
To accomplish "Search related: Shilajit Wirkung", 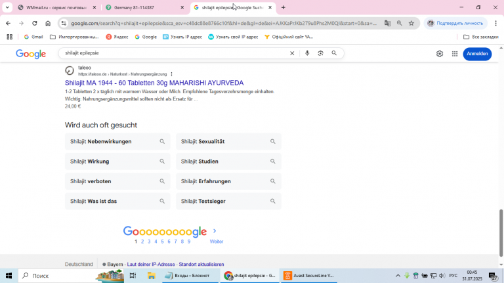I will (x=117, y=162).
